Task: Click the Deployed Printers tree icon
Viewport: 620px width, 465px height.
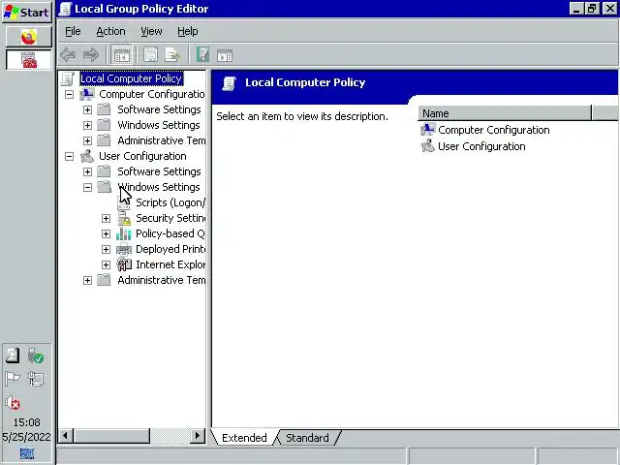Action: point(123,249)
